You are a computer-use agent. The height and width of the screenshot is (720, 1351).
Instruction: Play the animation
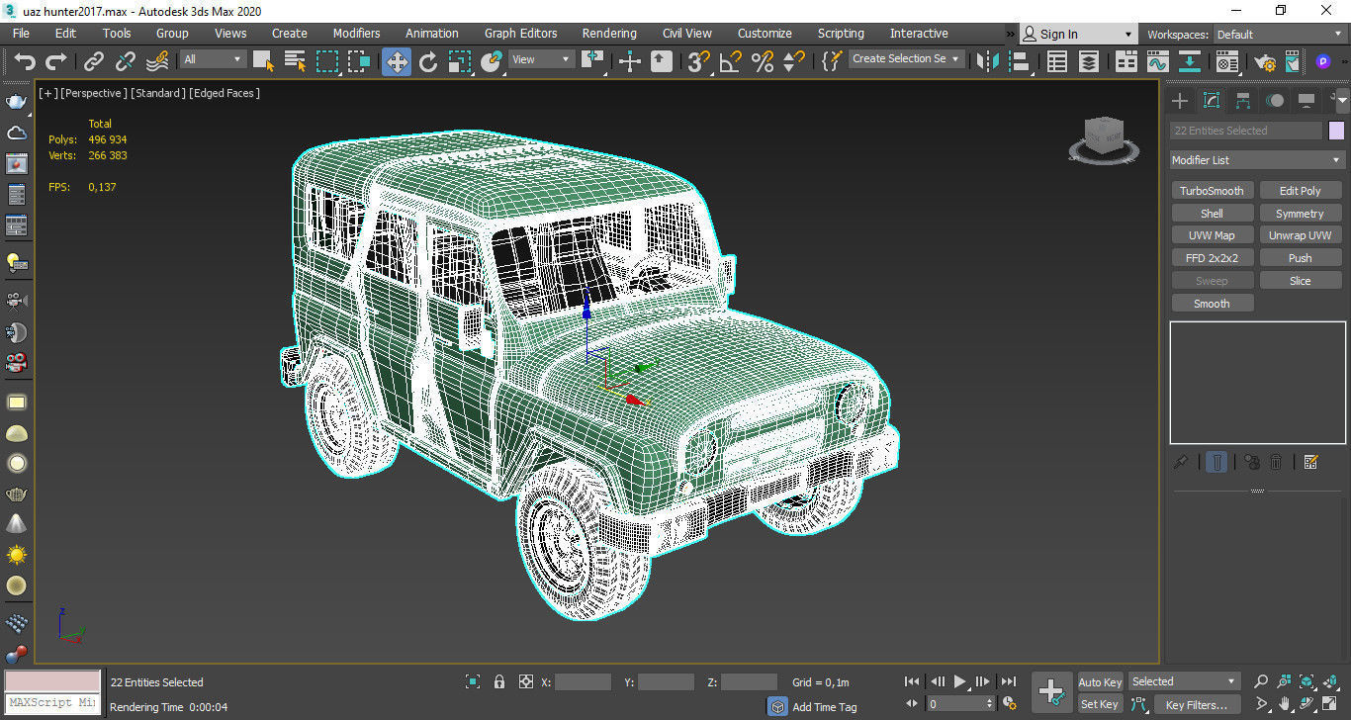pos(959,681)
